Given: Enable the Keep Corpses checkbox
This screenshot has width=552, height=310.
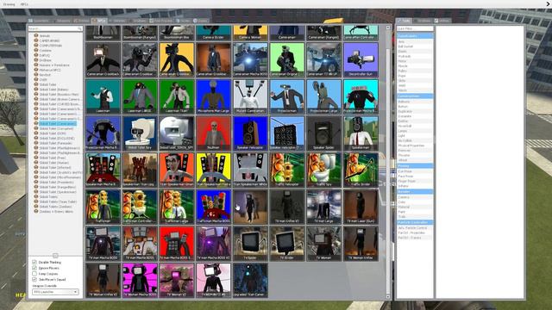Looking at the screenshot, I should 34,274.
